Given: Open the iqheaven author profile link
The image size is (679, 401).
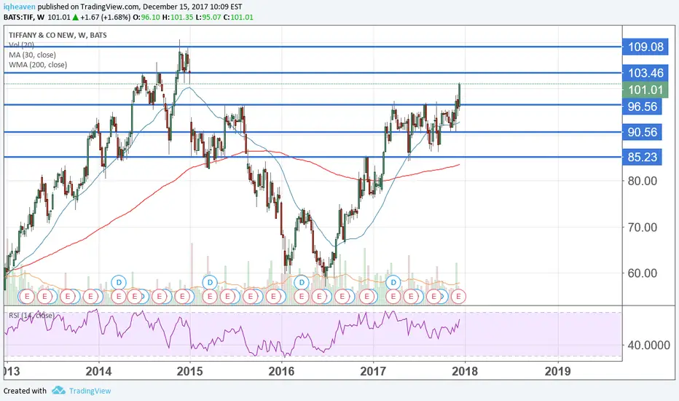Looking at the screenshot, I should (20, 7).
